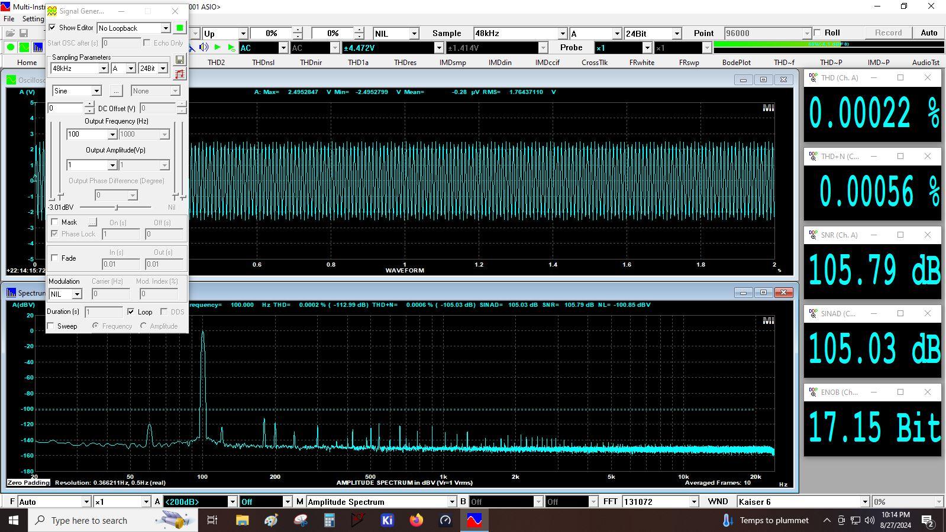946x532 pixels.
Task: Click the Spectrum Analyzer window title icon
Action: (x=11, y=293)
